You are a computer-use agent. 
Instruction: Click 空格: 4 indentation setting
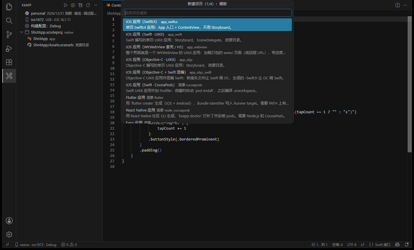point(337,245)
